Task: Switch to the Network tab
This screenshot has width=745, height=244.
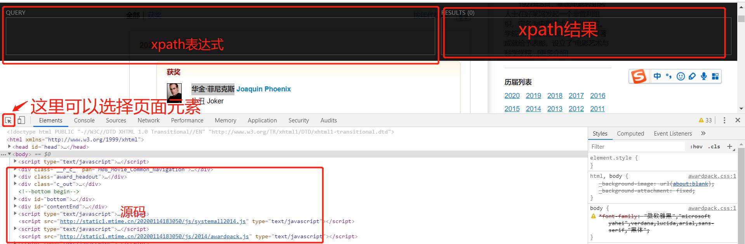Action: (149, 120)
